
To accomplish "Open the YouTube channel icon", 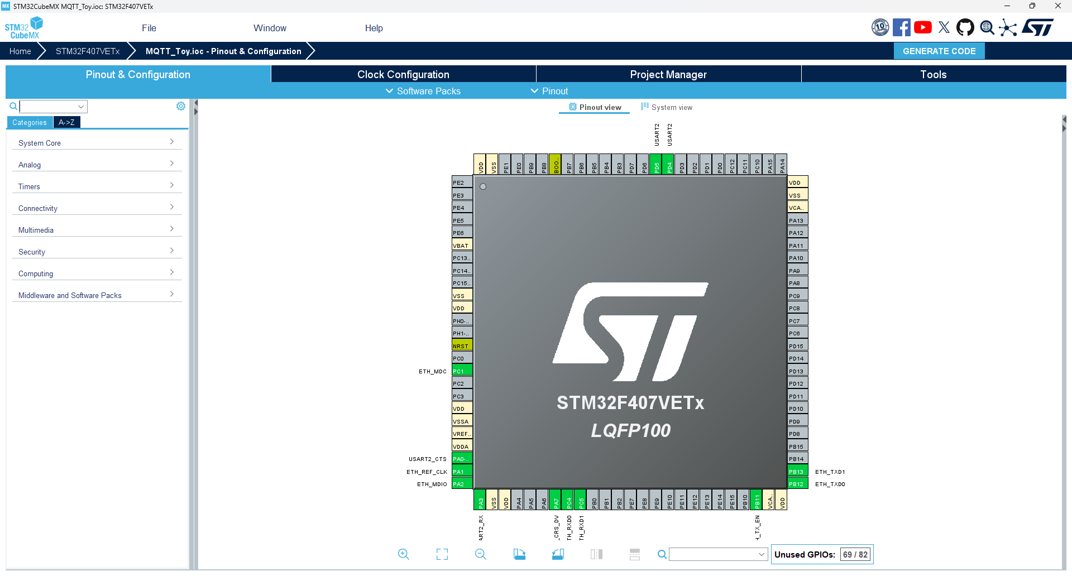I will point(923,27).
